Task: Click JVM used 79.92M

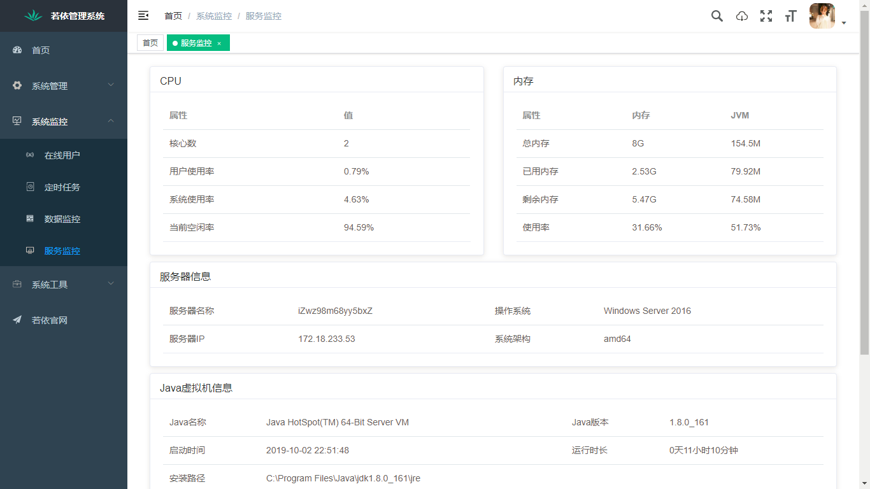Action: click(746, 171)
